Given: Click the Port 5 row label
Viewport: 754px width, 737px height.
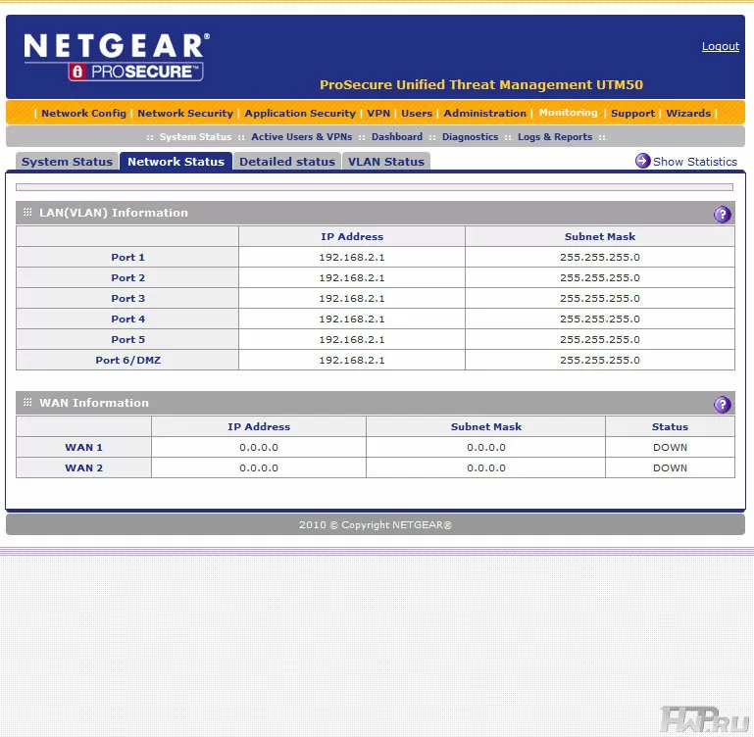Looking at the screenshot, I should click(127, 340).
